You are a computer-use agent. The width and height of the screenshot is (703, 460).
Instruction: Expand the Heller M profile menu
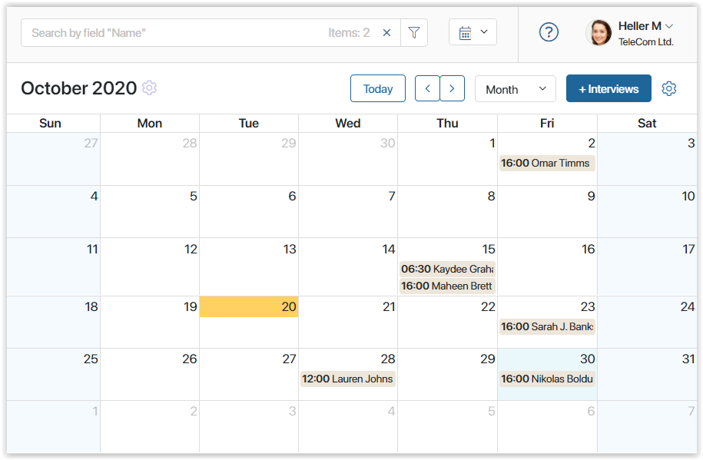(x=640, y=25)
